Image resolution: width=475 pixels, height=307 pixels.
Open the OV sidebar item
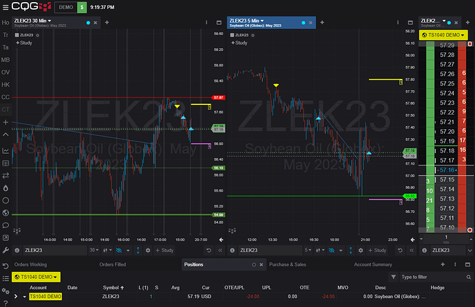(6, 72)
